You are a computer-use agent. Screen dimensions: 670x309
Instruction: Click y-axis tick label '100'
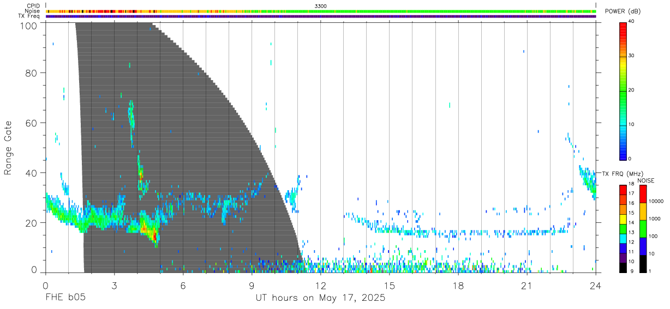28,26
